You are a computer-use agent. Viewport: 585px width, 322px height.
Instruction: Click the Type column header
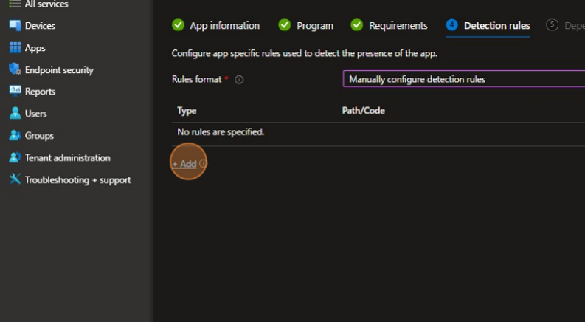coord(187,111)
